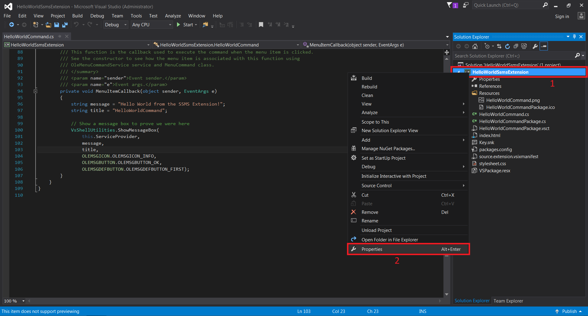Viewport: 588px width, 316px height.
Task: Open the Analyze menu in menu bar
Action: pyautogui.click(x=173, y=16)
